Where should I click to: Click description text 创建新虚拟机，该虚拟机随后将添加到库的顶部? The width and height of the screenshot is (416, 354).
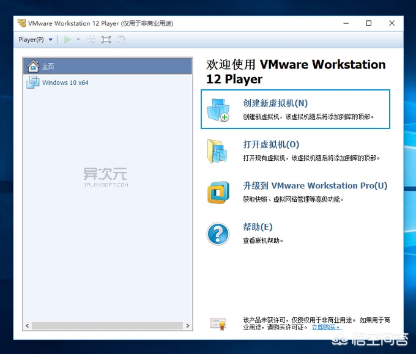point(308,117)
